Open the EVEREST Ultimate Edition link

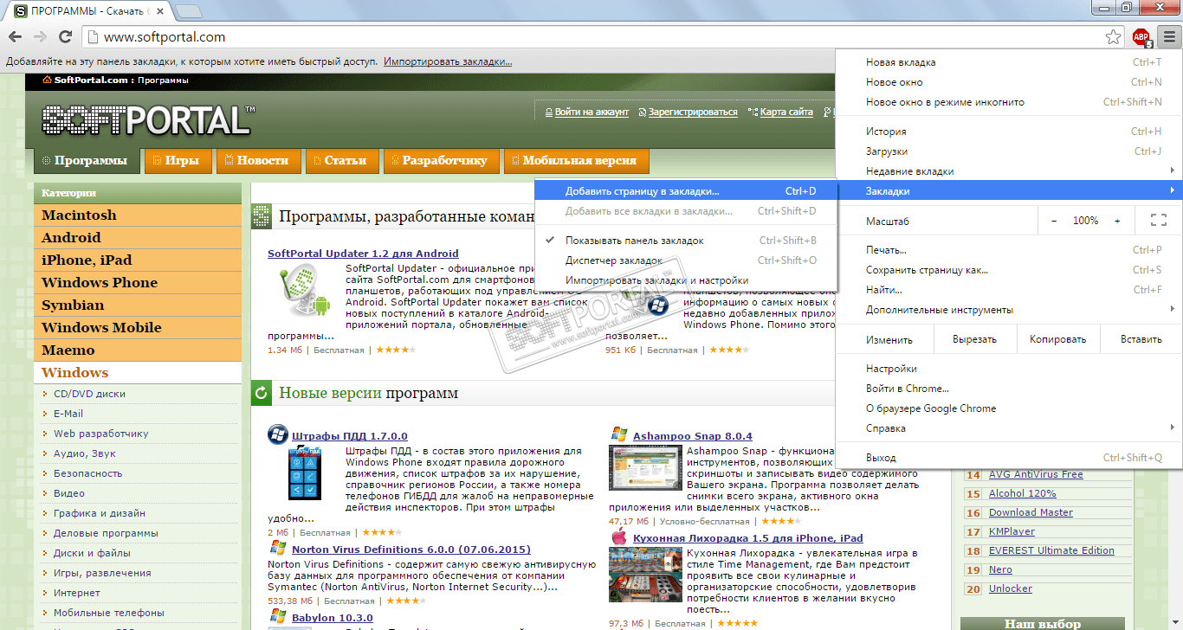(x=1051, y=550)
